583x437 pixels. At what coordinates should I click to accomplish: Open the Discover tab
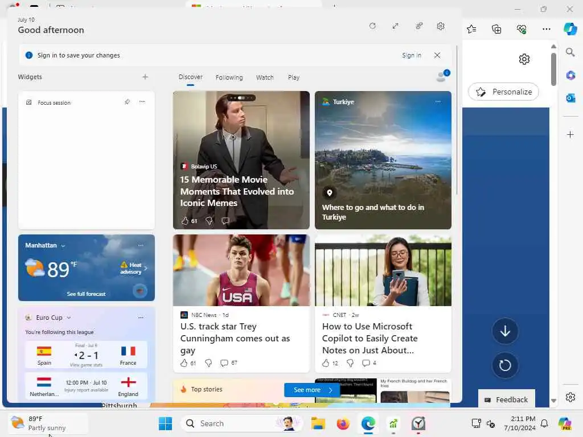tap(190, 77)
